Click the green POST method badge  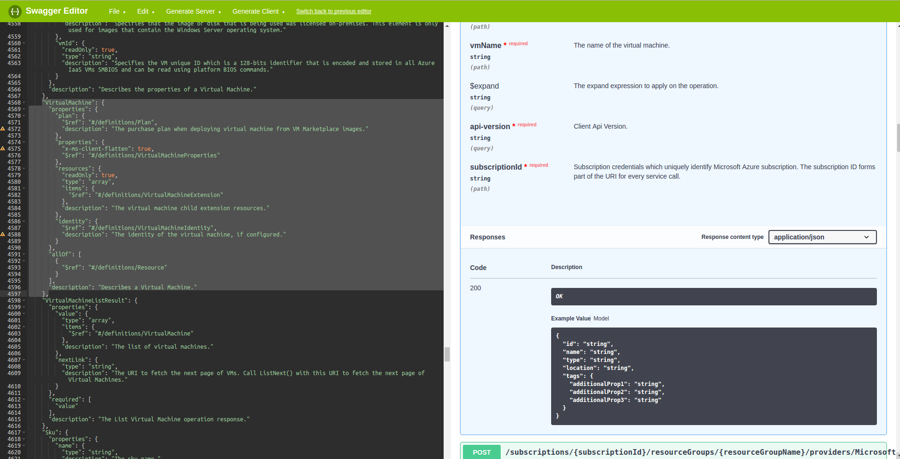click(x=481, y=452)
